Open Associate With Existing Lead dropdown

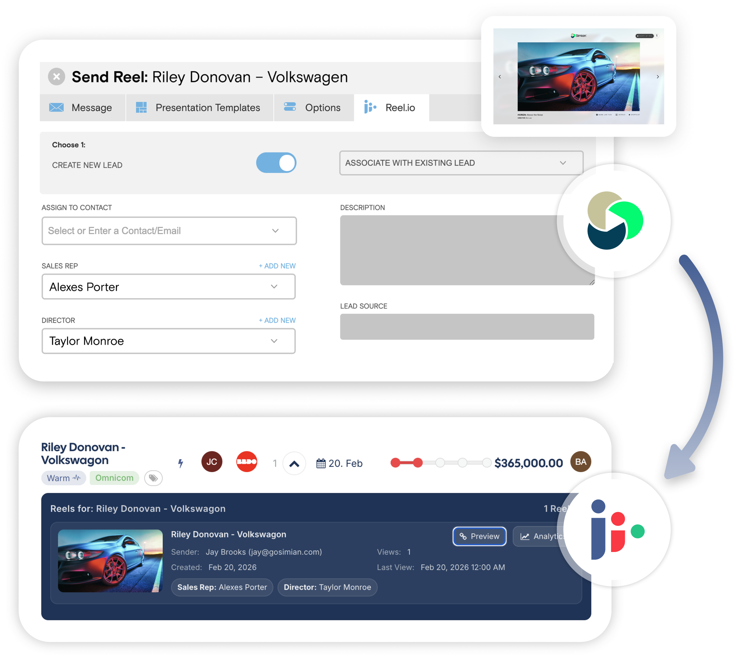461,163
